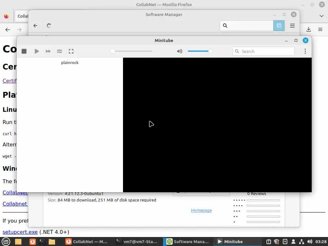Open Firefox downloads panel

click(x=308, y=29)
